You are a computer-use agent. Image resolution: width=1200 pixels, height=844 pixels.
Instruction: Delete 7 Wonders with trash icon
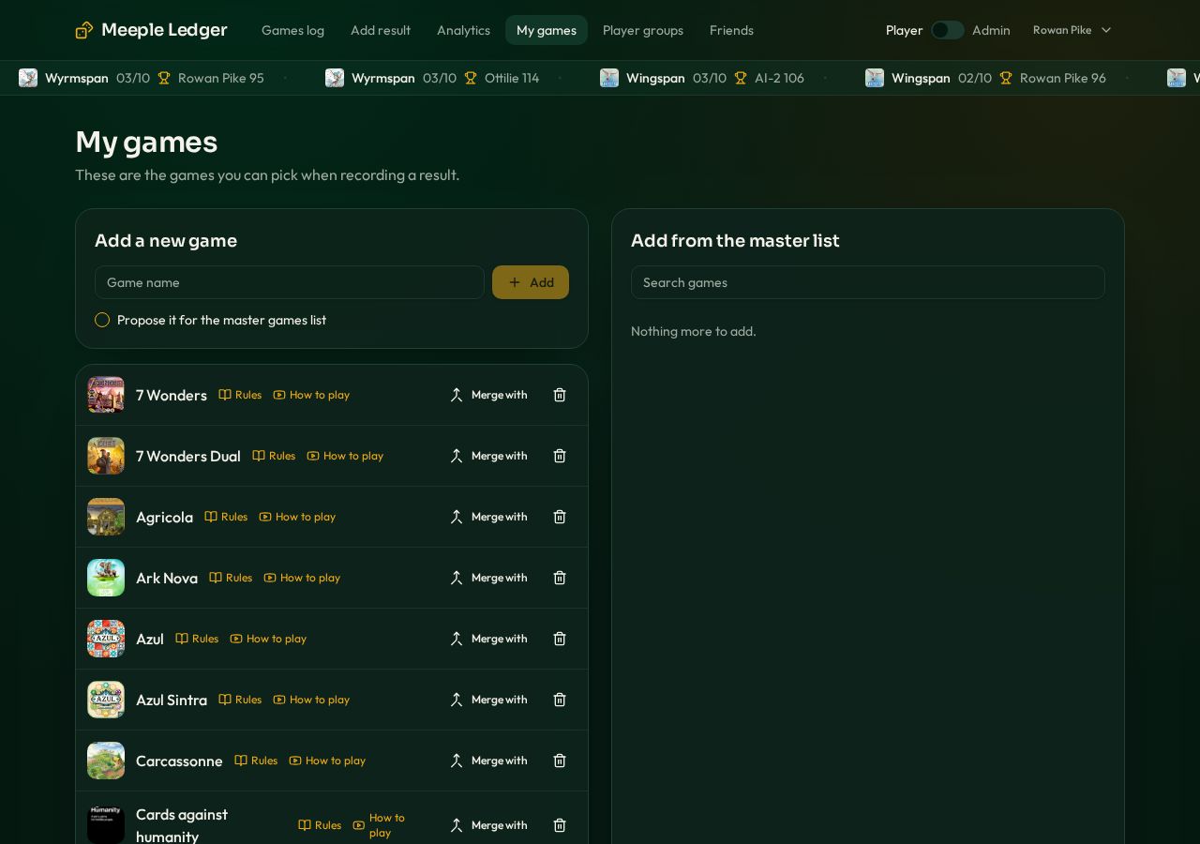click(x=560, y=395)
